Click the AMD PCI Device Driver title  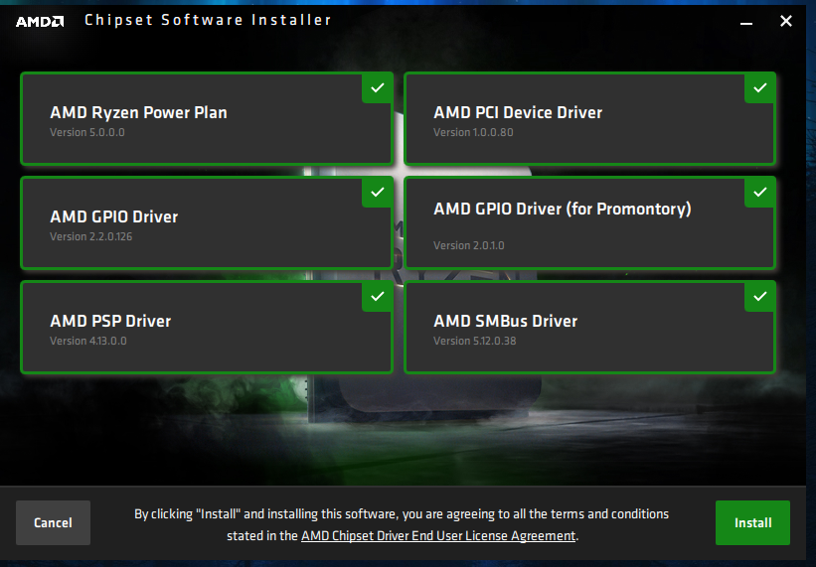[x=518, y=112]
